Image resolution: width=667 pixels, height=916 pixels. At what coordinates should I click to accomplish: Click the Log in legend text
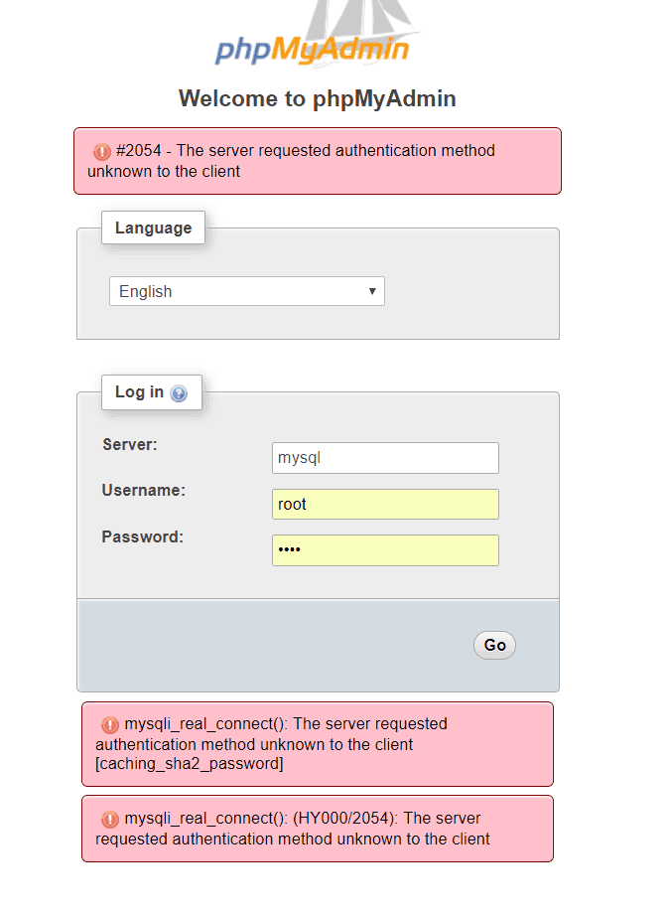(139, 391)
